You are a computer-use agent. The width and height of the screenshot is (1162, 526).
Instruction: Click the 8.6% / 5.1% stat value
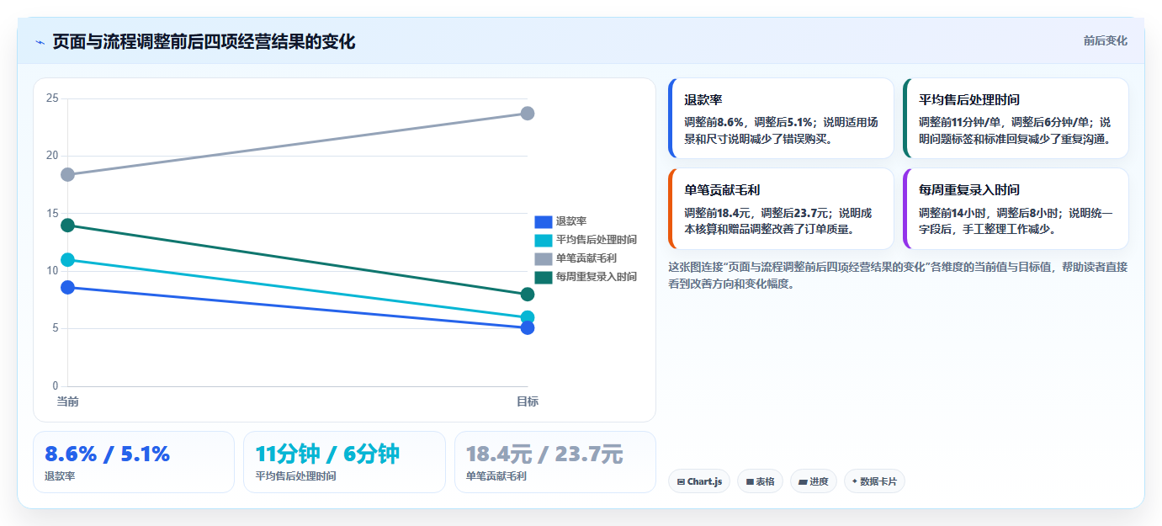(x=108, y=454)
